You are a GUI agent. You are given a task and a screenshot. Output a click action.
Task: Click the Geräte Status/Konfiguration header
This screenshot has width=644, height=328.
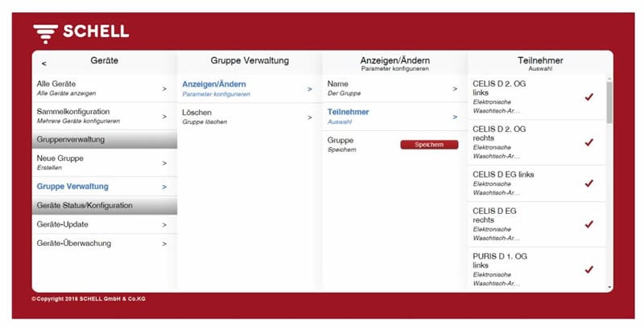point(105,206)
